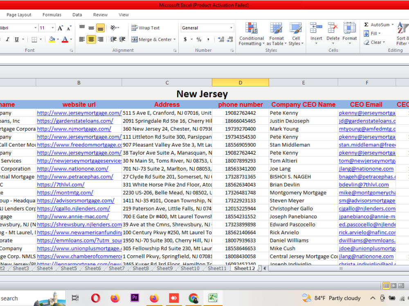Open the General number format combo box
409x306 pixels.
tap(207, 28)
